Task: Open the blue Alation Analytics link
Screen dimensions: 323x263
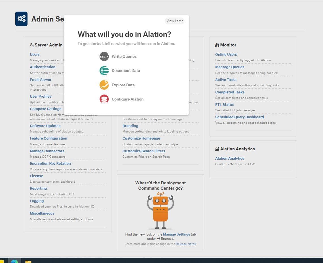Action: tap(229, 158)
